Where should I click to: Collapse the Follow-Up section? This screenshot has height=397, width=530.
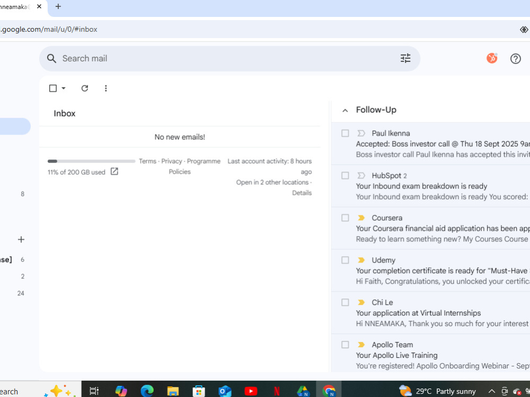pos(345,111)
